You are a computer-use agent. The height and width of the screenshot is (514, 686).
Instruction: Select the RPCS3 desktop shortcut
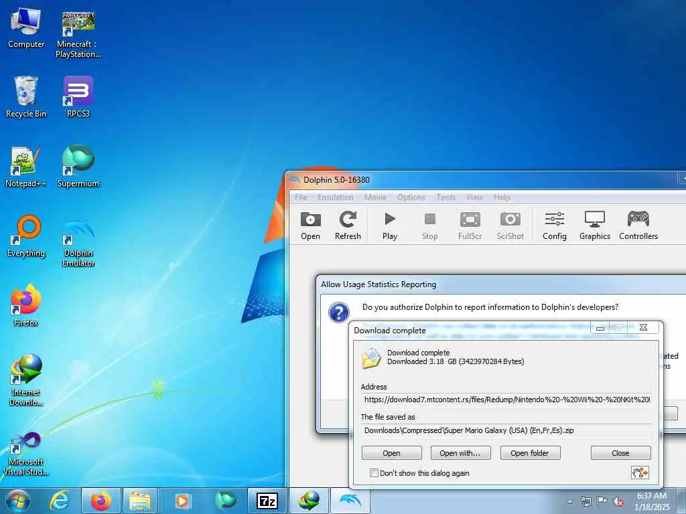pos(78,97)
